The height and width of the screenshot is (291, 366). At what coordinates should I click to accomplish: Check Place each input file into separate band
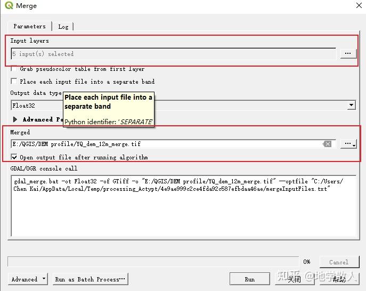pos(14,81)
